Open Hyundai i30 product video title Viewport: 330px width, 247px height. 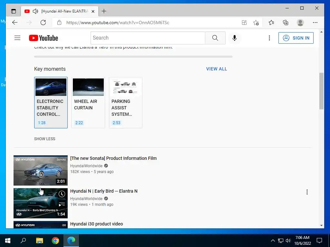[x=97, y=224]
